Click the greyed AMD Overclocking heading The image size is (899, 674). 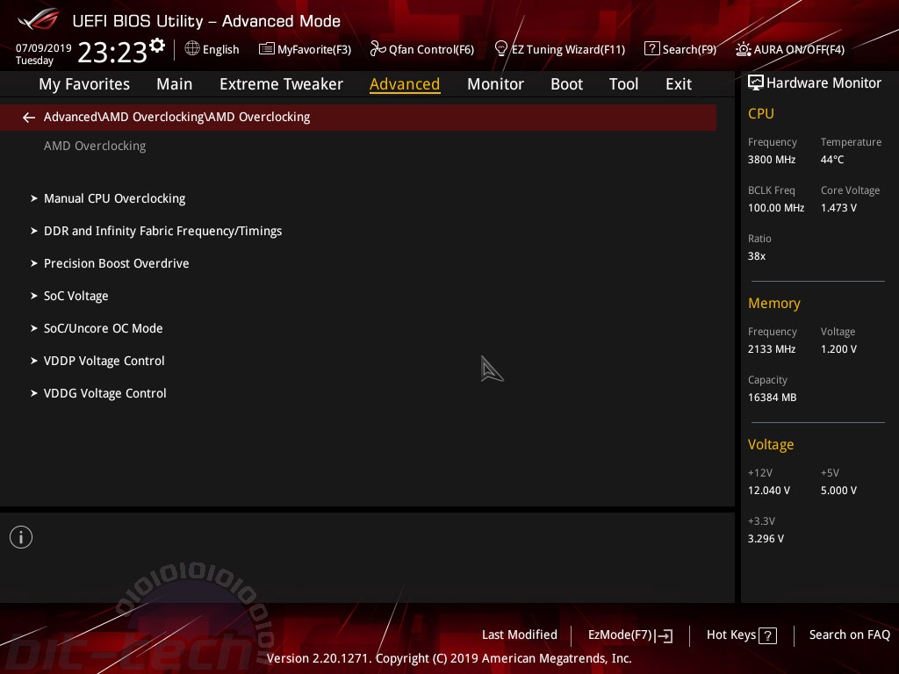pos(95,147)
